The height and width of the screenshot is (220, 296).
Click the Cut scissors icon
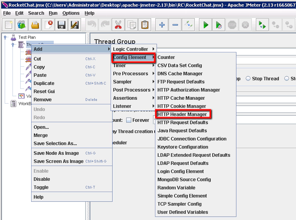click(x=118, y=25)
